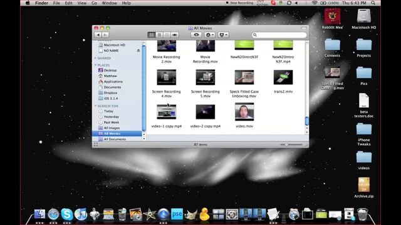Eject the NO NAME volume
This screenshot has height=225, width=401.
coord(138,51)
